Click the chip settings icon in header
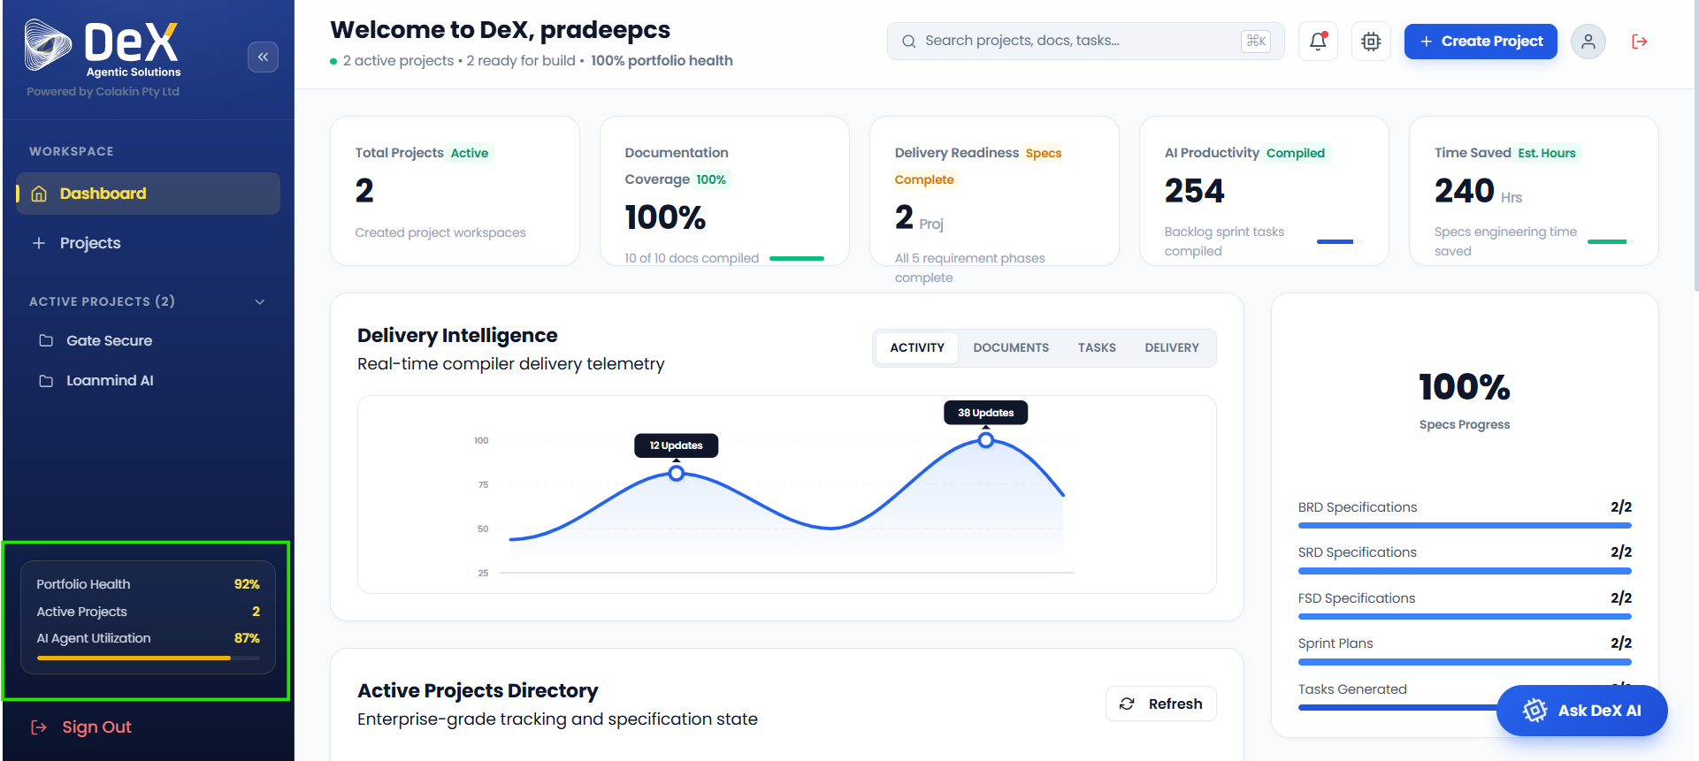 (1371, 41)
